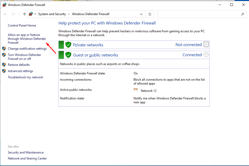Click the navigate up arrow icon
249x166 pixels.
click(x=24, y=14)
